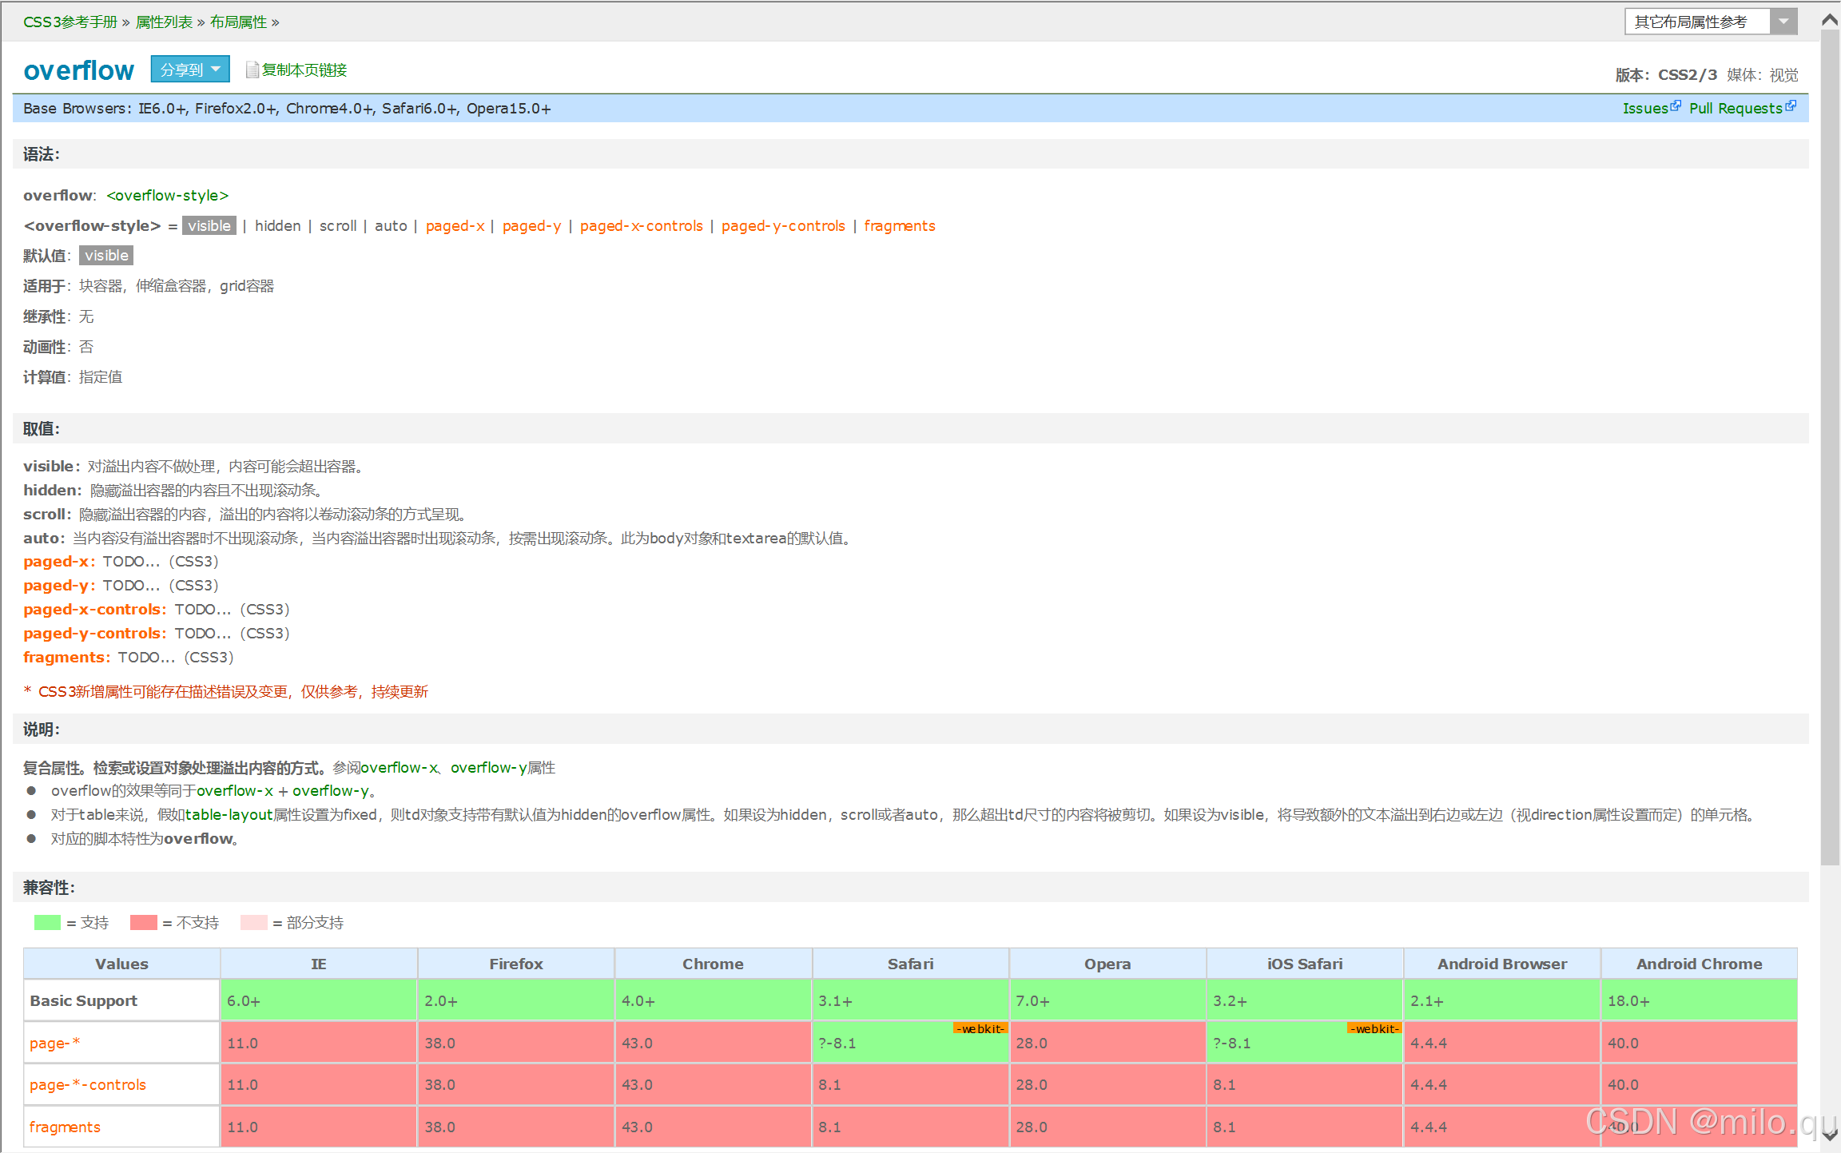
Task: Click paged-x in the syntax line
Action: coord(455,226)
